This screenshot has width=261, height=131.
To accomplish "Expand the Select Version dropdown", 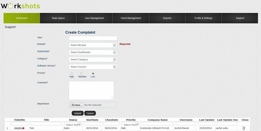I will [93, 67].
